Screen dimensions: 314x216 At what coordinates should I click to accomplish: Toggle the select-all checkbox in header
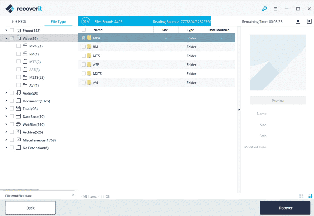point(84,30)
